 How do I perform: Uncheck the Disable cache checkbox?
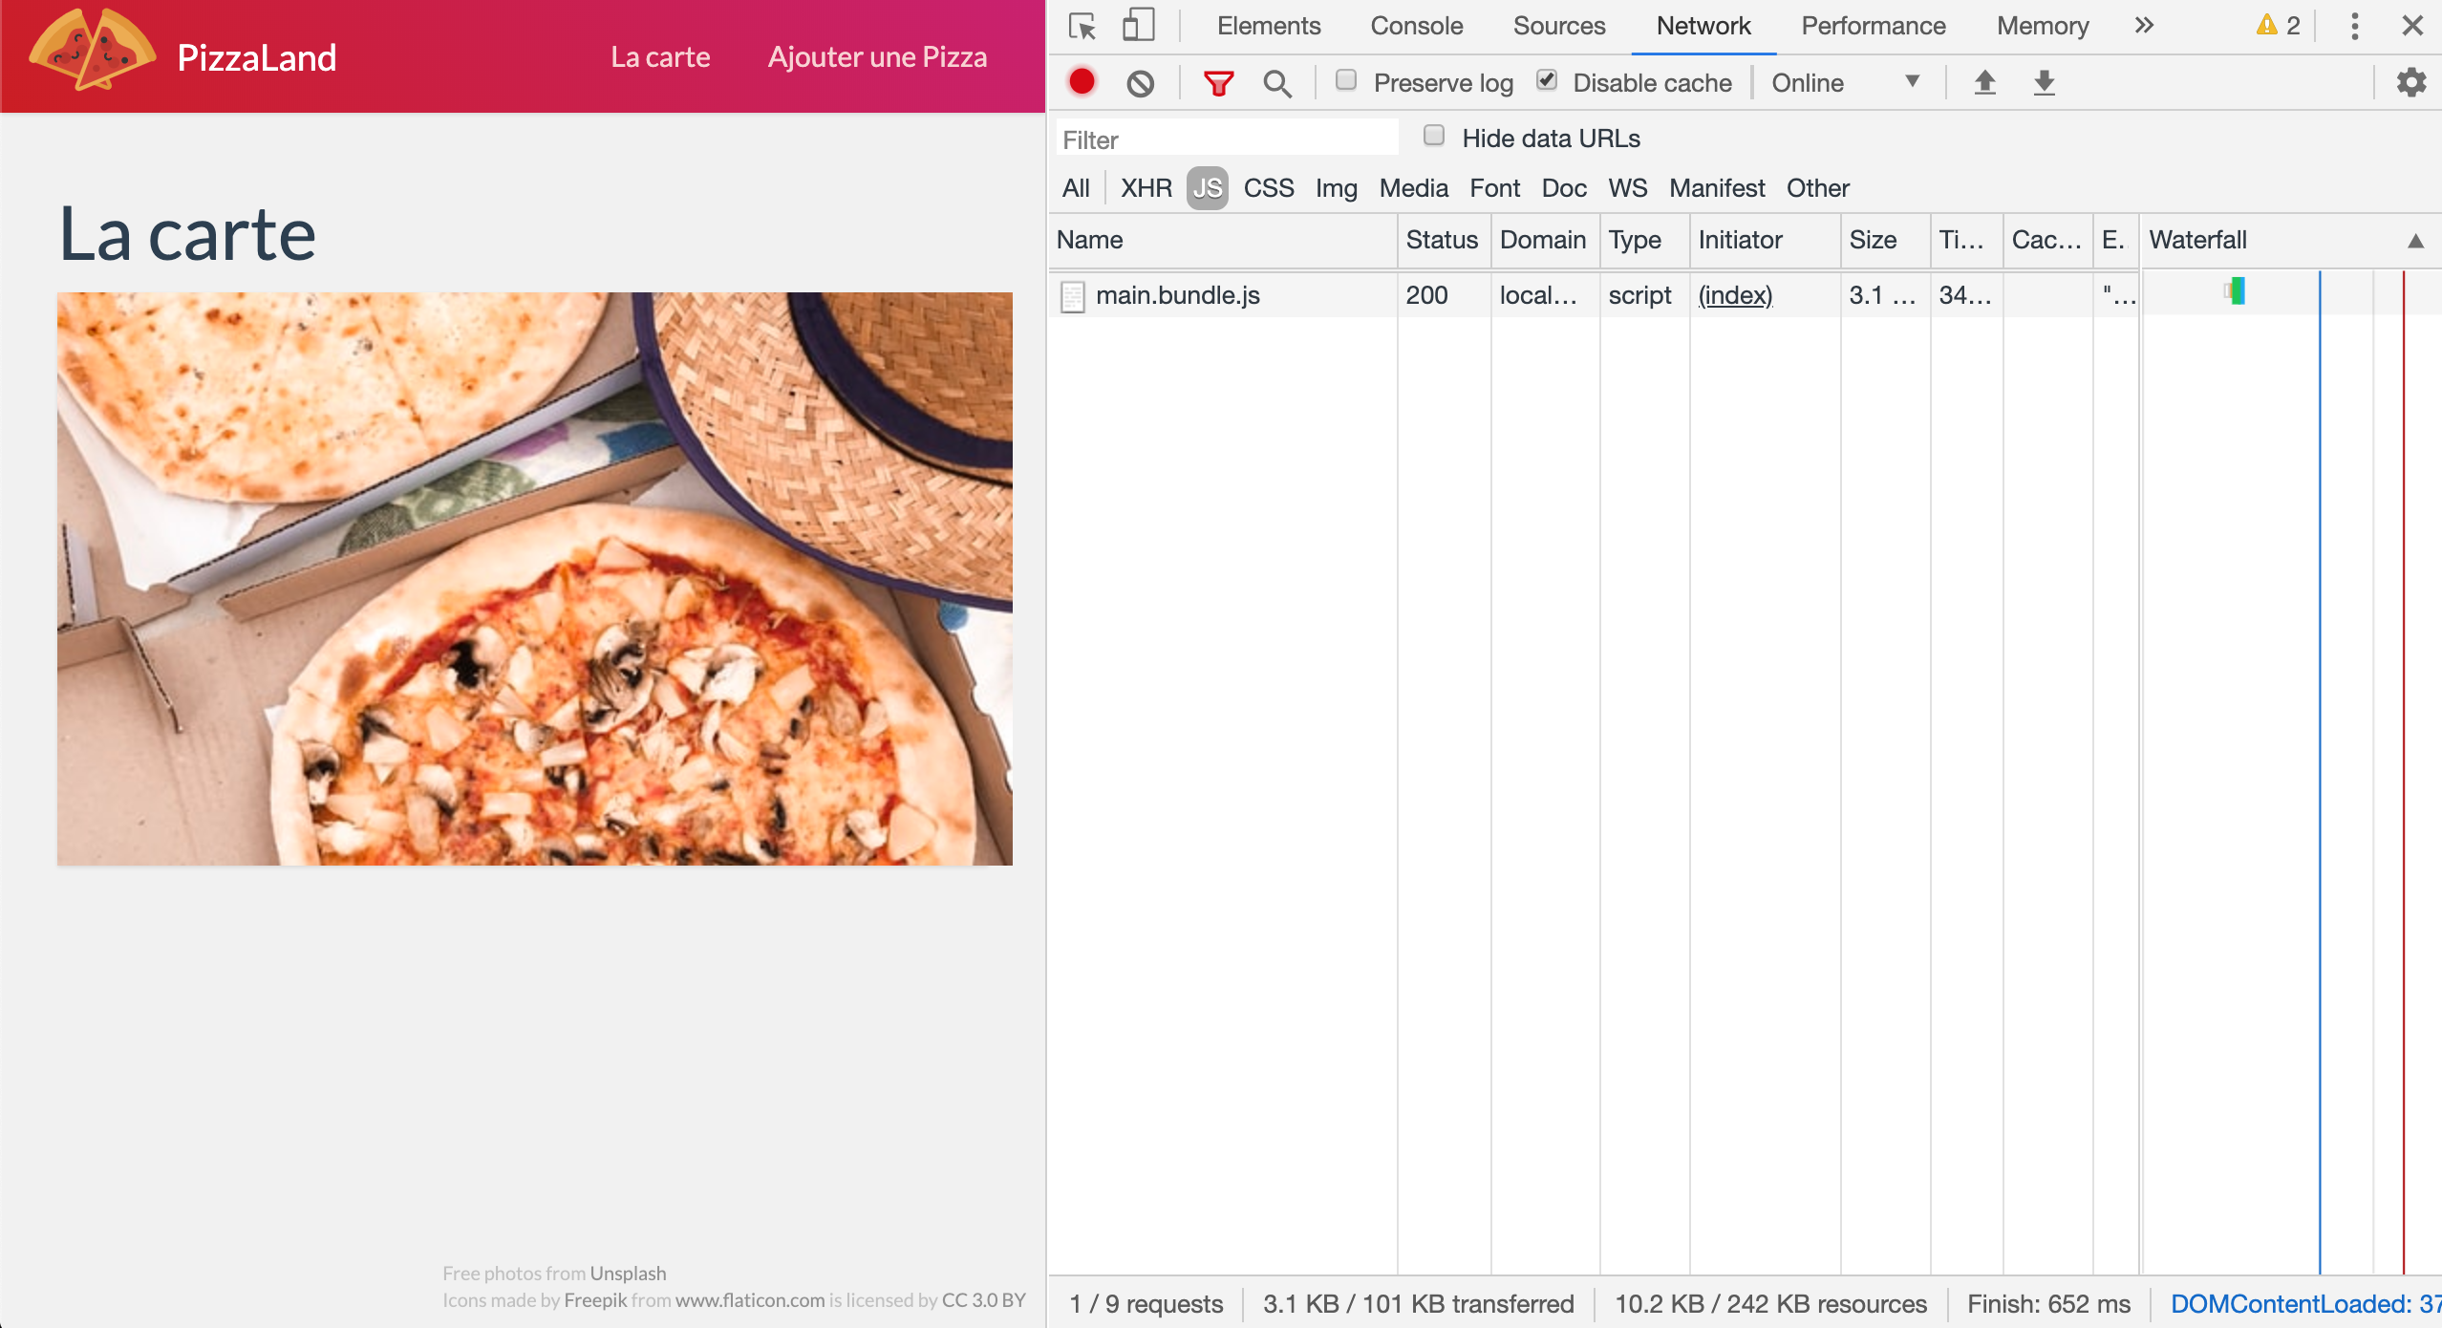coord(1547,80)
